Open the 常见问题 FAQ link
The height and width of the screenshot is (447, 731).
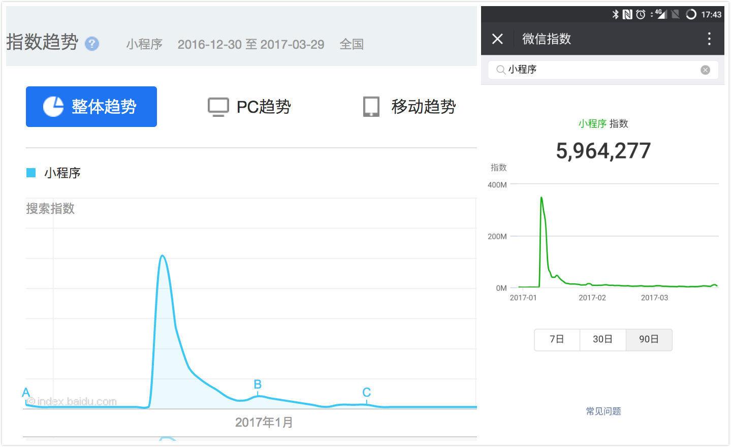(x=603, y=411)
